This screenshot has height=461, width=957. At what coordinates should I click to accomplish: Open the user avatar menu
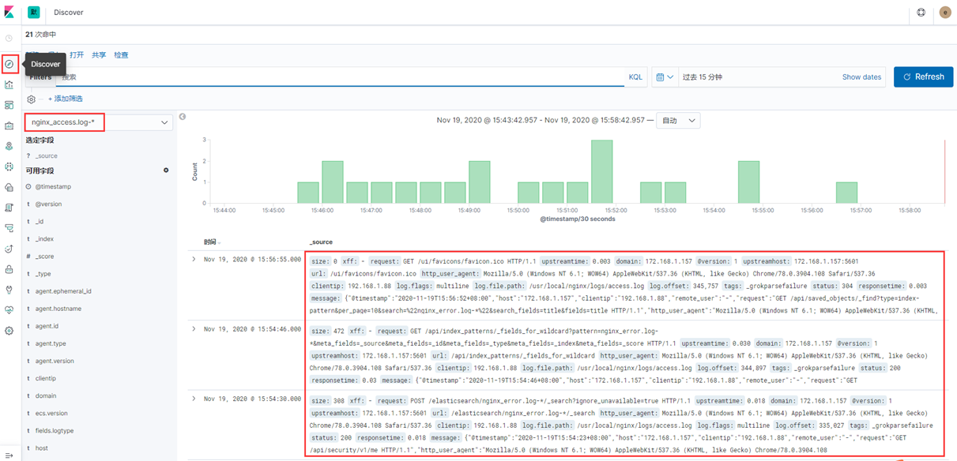pos(945,12)
